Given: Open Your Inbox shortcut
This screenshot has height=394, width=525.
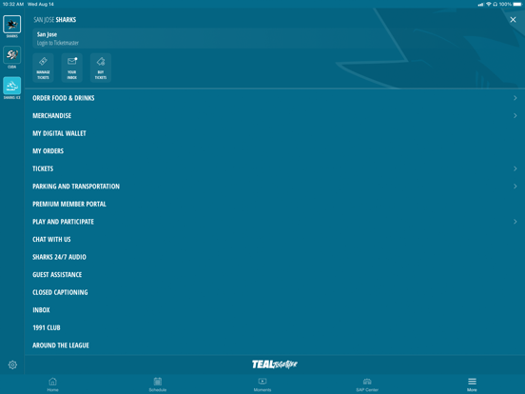Looking at the screenshot, I should (x=72, y=68).
